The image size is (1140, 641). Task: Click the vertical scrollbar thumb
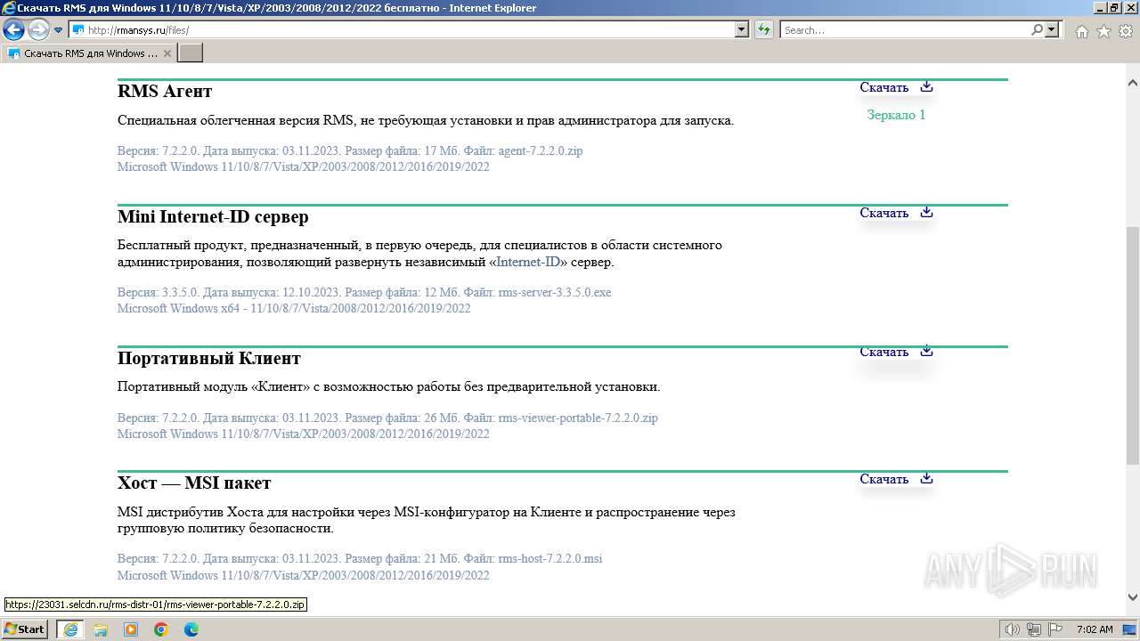coord(1133,345)
